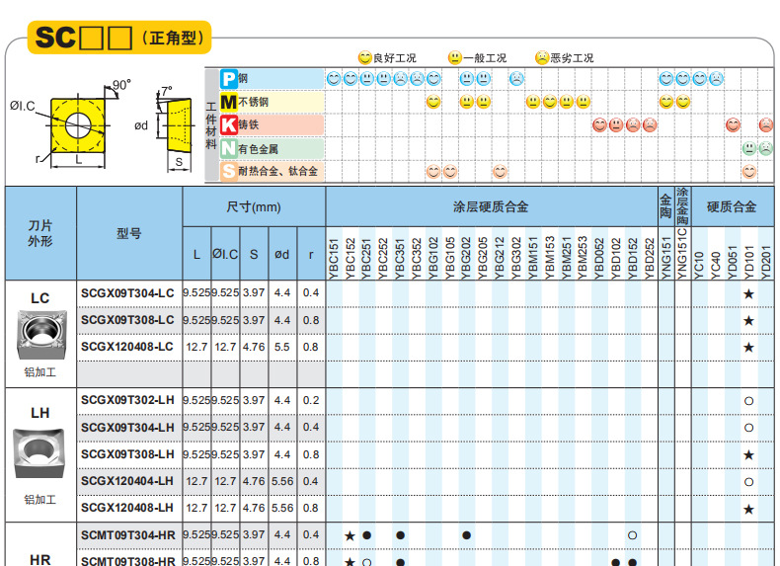The width and height of the screenshot is (780, 566).
Task: Click model SCGX09T308-LH
Action: coord(127,454)
